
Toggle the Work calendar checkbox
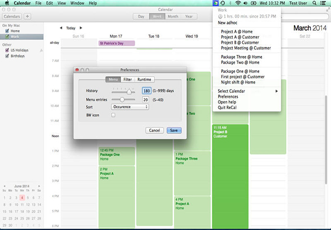[7, 36]
